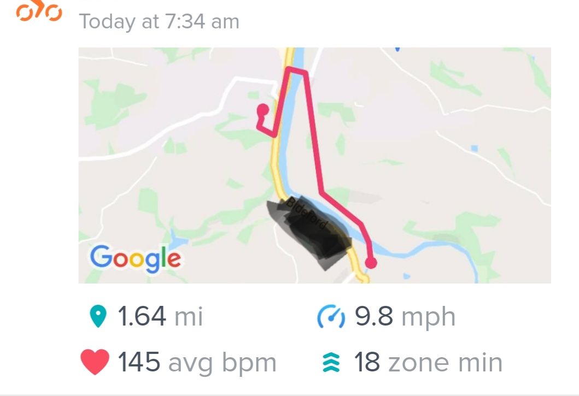
Task: Click the teal location pin distance icon
Action: coord(98,316)
